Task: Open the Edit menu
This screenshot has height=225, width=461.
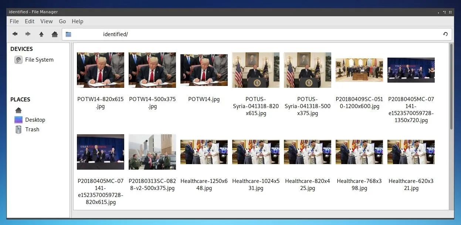Action: click(x=30, y=21)
